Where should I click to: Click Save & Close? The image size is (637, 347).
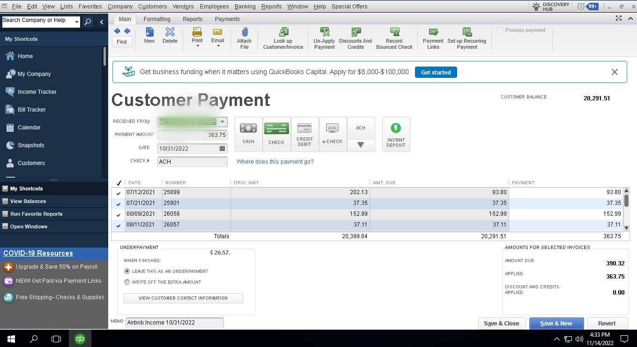pyautogui.click(x=502, y=324)
